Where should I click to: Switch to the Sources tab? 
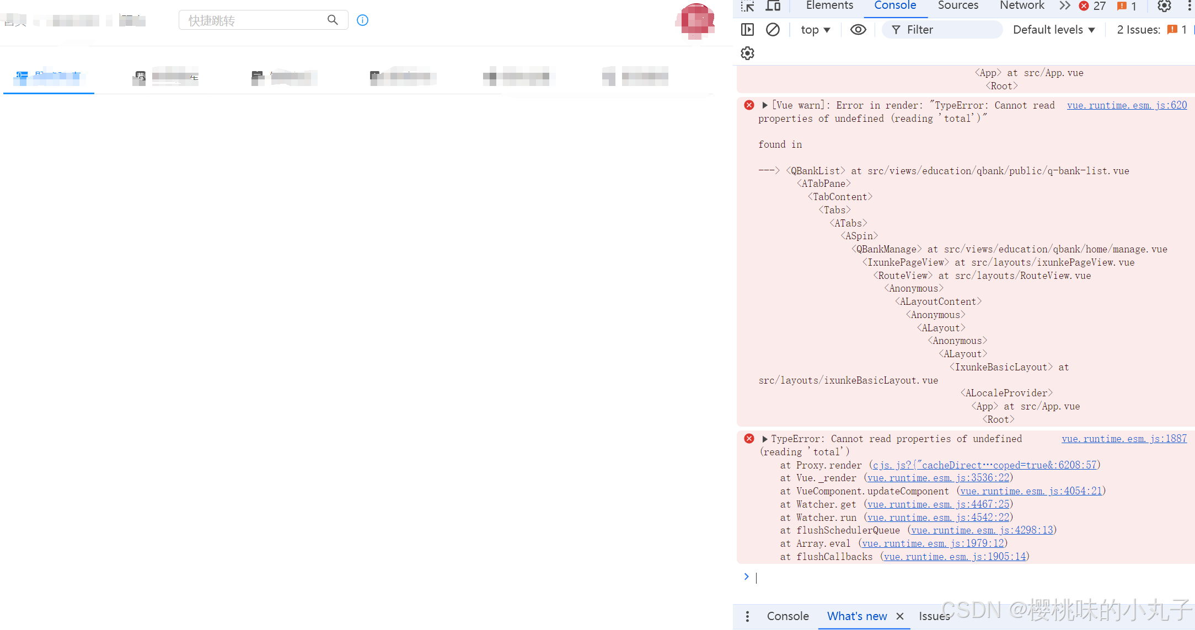tap(958, 6)
